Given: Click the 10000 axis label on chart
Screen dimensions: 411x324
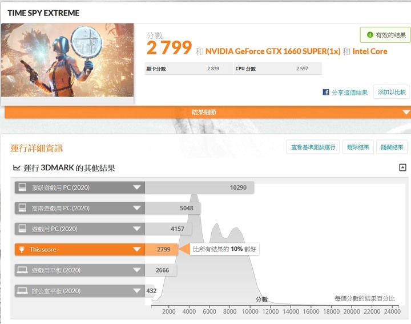Looking at the screenshot, I should tap(250, 311).
